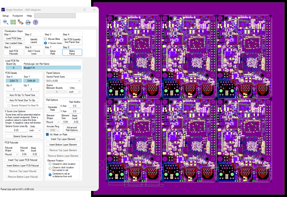Open the Element Shape dropdown

(x=52, y=122)
